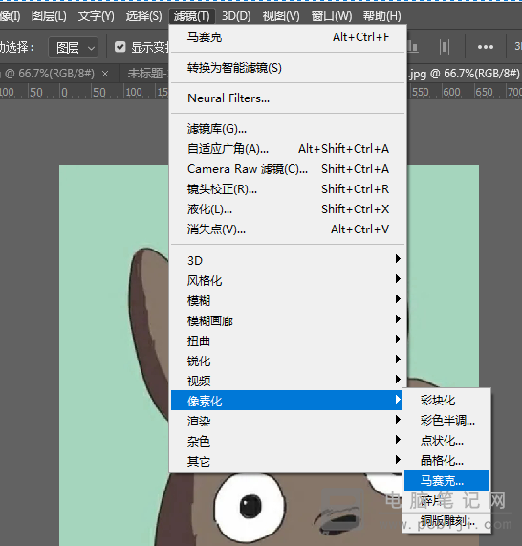Click the align bars icon left of the distribute icon
This screenshot has width=522, height=546.
pyautogui.click(x=413, y=47)
